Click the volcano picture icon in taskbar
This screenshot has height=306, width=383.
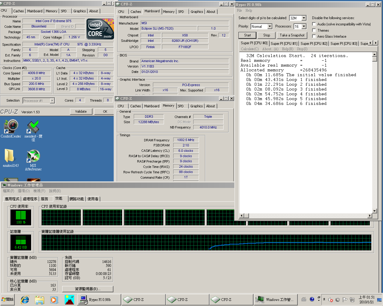[69, 299]
